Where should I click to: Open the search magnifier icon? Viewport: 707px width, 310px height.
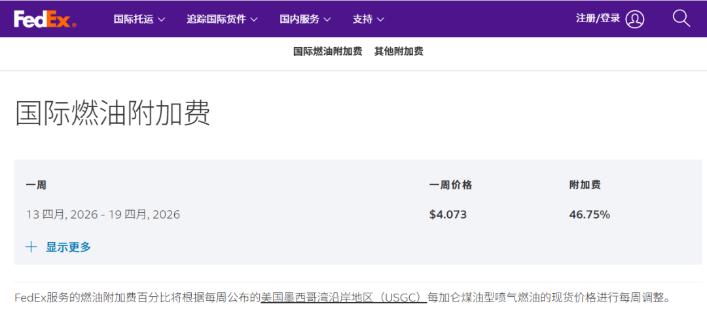(x=681, y=18)
